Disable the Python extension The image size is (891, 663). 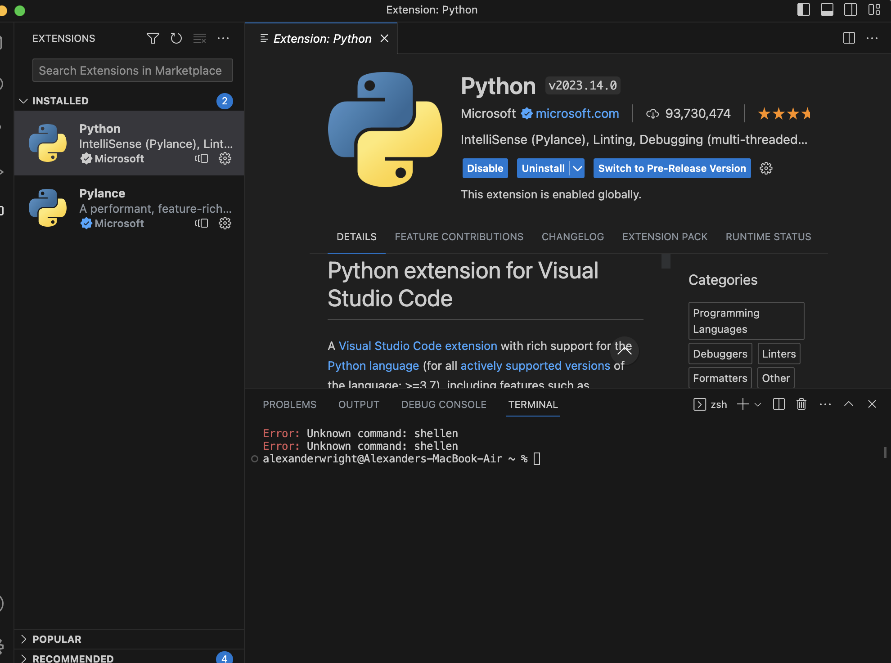click(x=485, y=168)
